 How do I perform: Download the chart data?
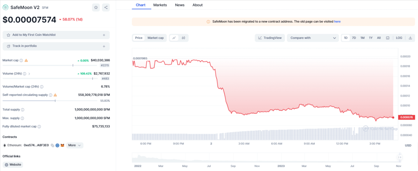coord(410,38)
